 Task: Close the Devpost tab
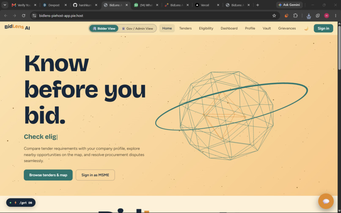pyautogui.click(x=66, y=5)
